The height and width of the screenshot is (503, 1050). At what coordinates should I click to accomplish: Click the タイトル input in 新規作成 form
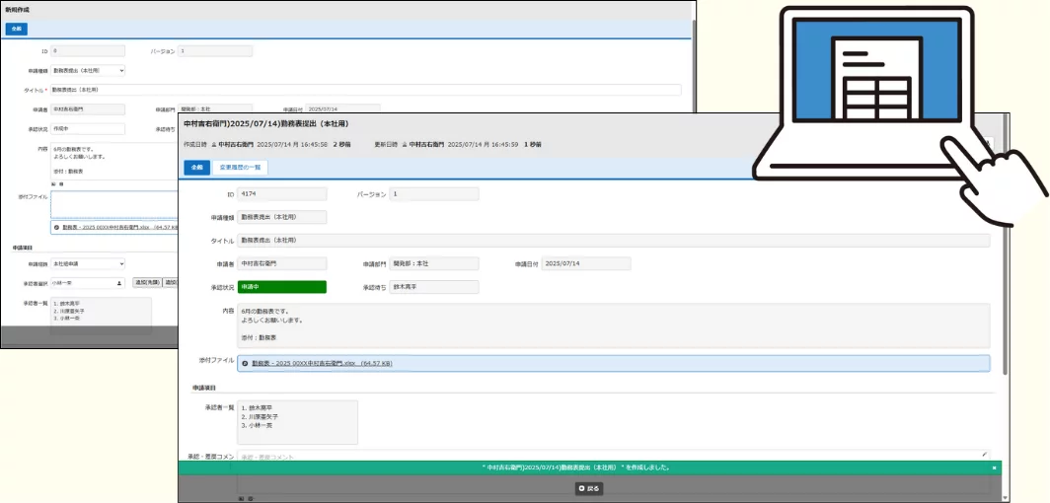tap(365, 90)
